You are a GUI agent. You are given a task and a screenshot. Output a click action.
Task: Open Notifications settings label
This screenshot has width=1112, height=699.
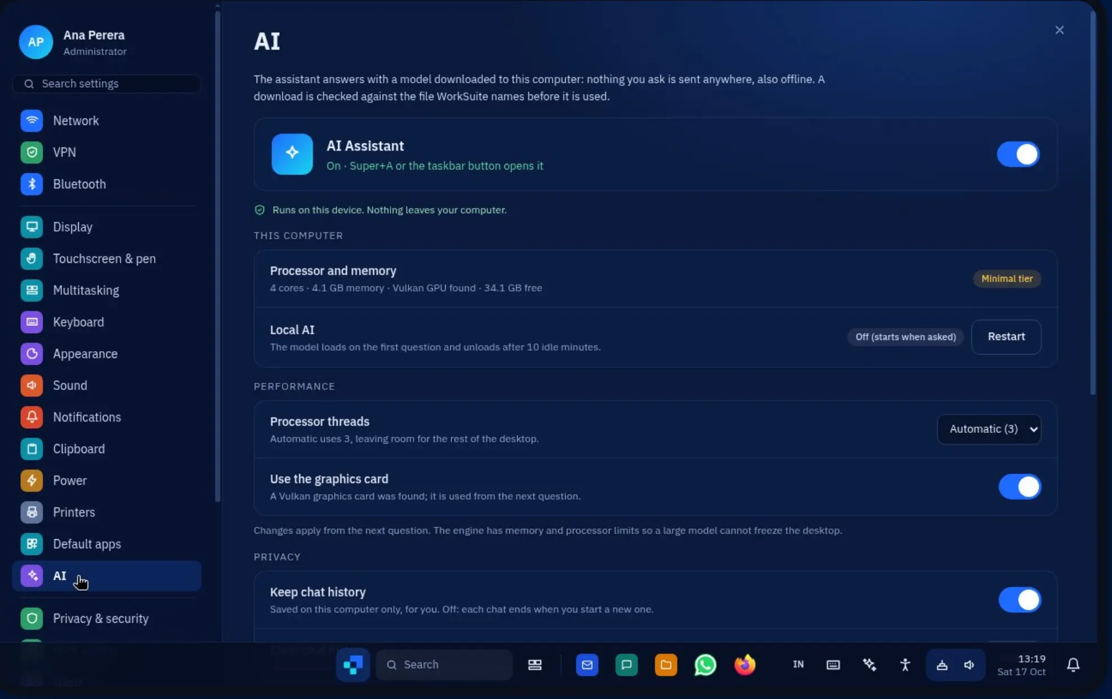click(87, 417)
